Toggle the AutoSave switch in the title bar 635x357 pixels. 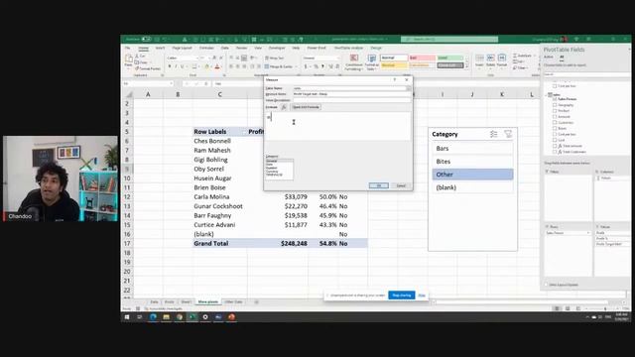click(x=147, y=40)
